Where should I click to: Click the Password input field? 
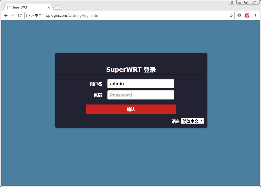(x=141, y=95)
